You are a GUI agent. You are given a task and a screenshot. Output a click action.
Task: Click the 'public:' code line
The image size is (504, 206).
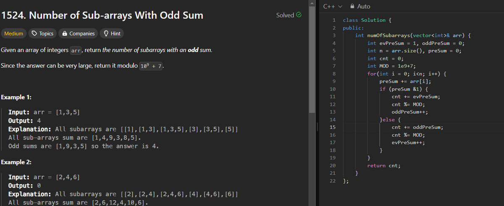click(x=353, y=28)
